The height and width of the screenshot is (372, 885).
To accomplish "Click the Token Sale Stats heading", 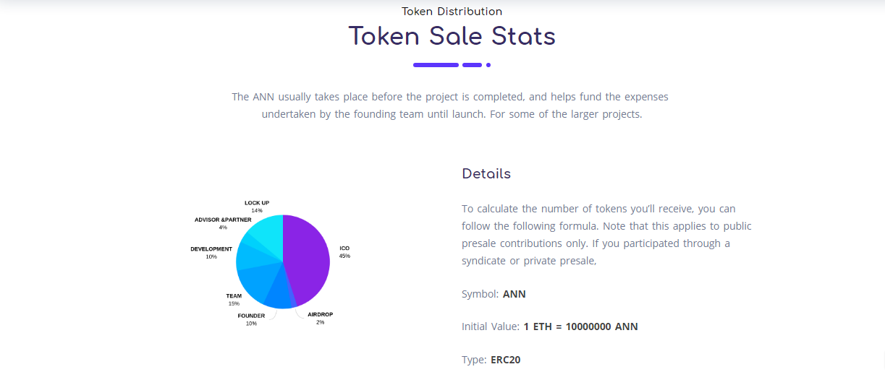I will click(x=452, y=35).
